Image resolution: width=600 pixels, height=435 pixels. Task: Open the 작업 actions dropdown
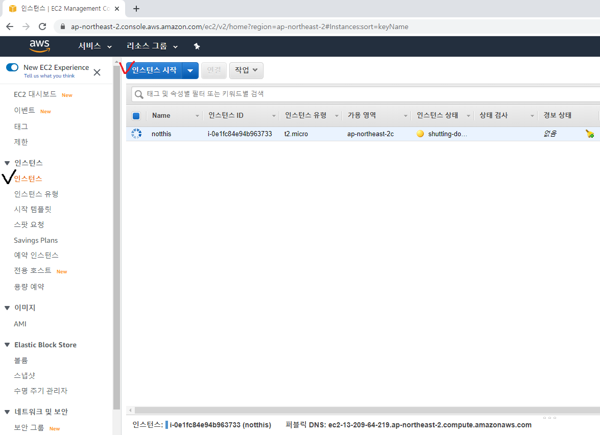246,70
